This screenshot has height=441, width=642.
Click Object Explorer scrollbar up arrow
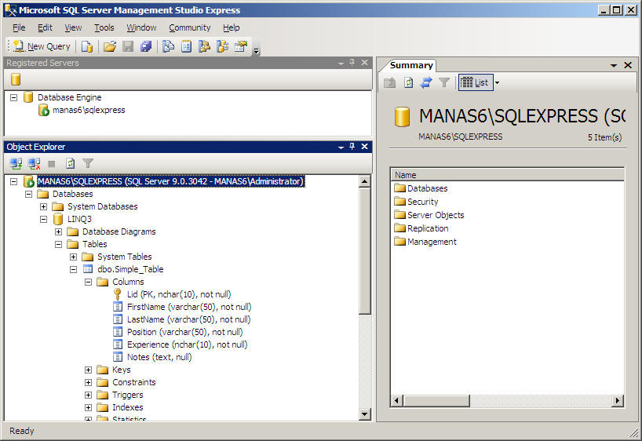click(x=364, y=181)
